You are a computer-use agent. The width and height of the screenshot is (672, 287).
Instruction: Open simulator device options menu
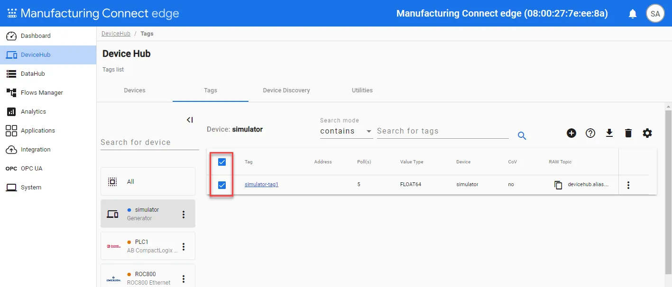click(x=184, y=215)
